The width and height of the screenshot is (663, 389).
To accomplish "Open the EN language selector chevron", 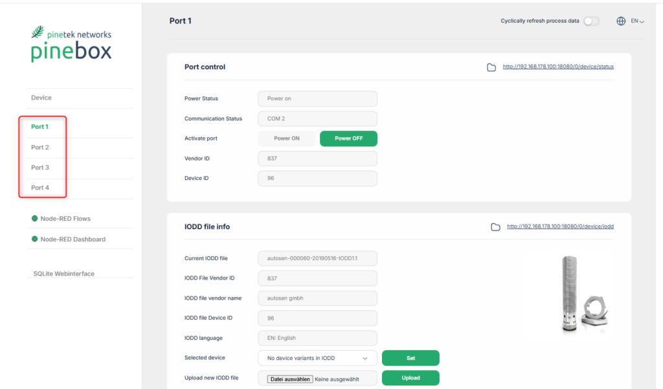I will point(642,21).
